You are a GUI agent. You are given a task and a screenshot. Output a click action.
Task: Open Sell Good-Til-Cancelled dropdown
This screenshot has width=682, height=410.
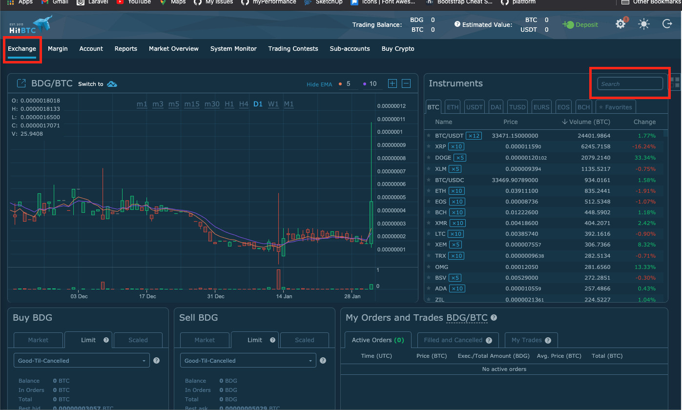pos(248,361)
